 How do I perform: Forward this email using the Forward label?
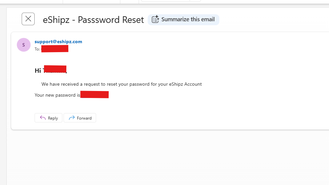point(84,118)
